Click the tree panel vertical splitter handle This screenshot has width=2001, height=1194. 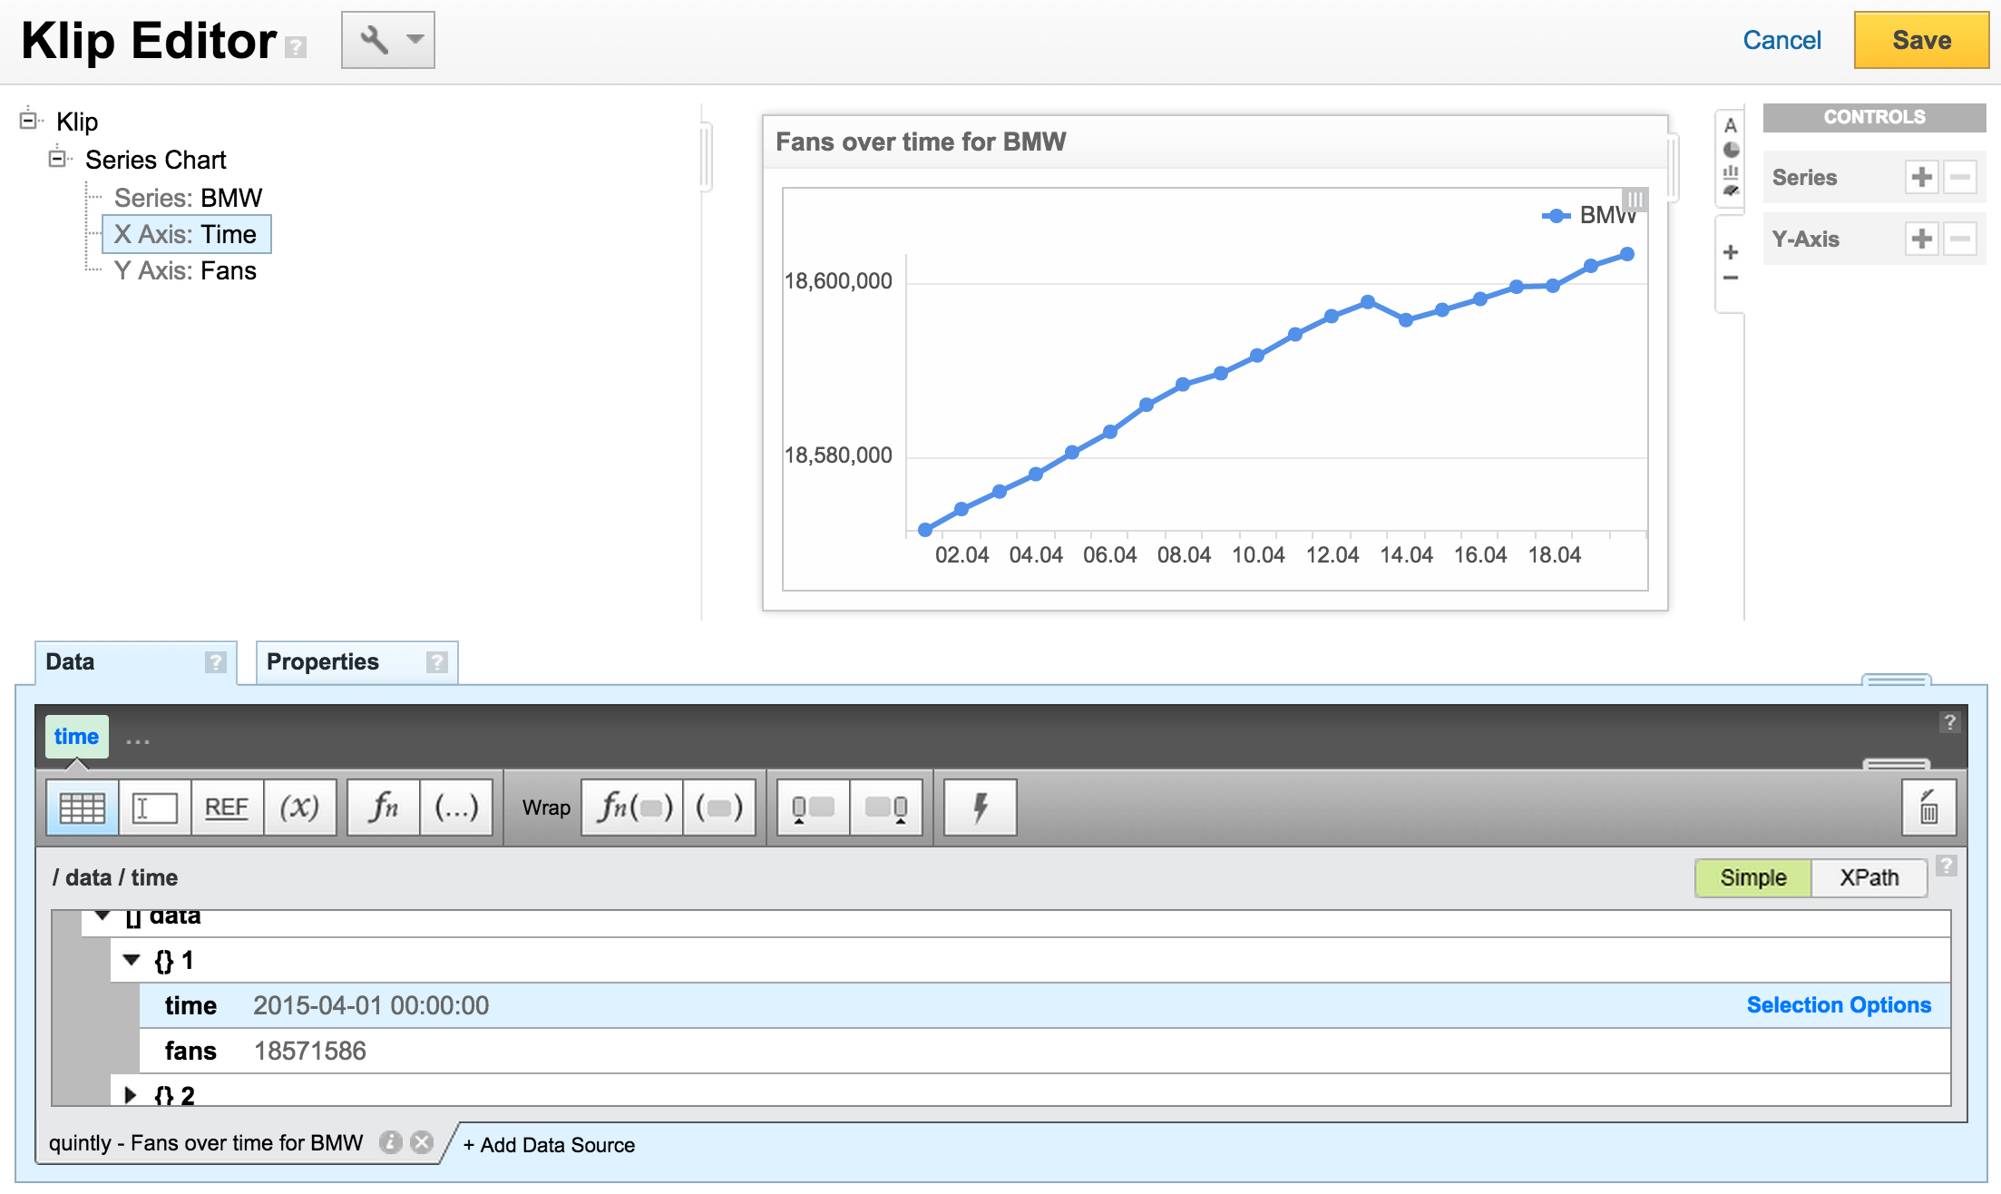click(x=706, y=156)
